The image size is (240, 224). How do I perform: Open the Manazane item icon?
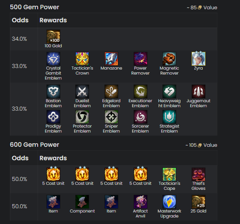pos(111,59)
